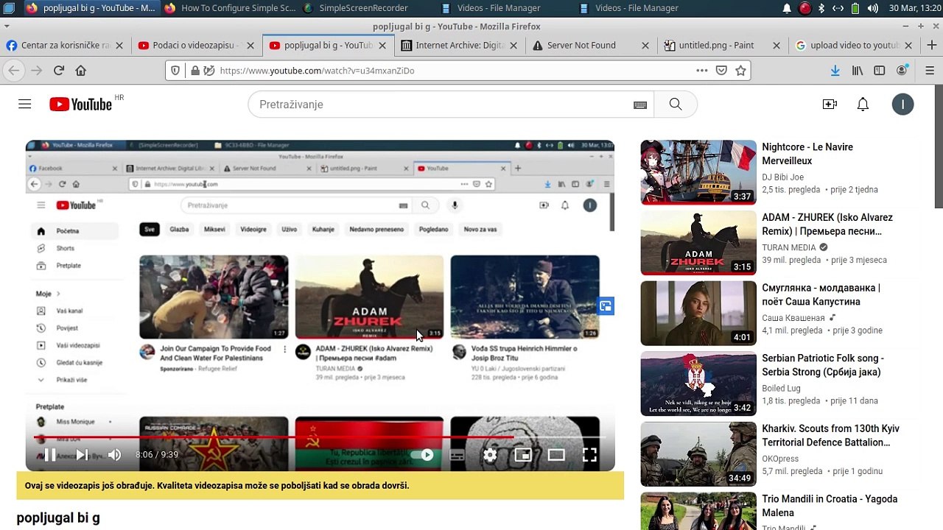Open the Firefox application menu
This screenshot has height=530, width=943.
930,71
